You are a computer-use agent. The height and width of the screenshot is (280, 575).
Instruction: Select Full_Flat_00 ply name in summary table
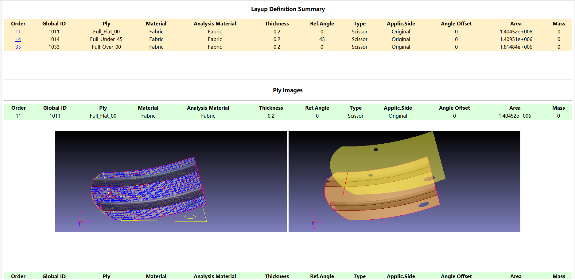(x=107, y=32)
